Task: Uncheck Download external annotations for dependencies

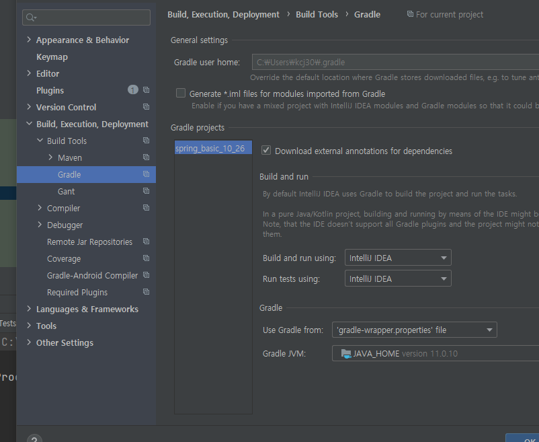Action: point(266,150)
